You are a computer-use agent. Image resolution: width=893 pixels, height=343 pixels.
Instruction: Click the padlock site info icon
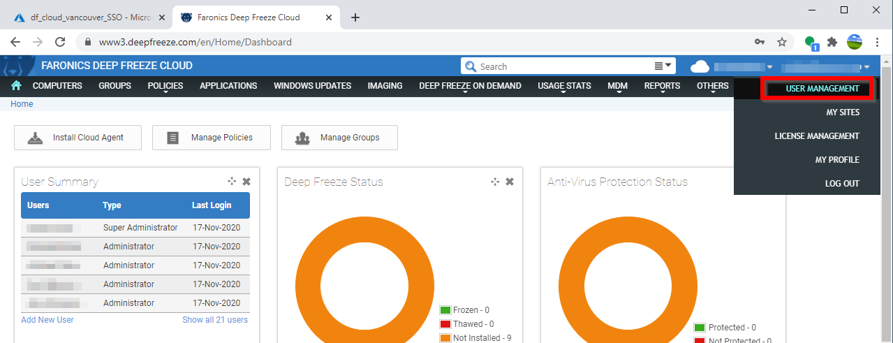pyautogui.click(x=88, y=42)
